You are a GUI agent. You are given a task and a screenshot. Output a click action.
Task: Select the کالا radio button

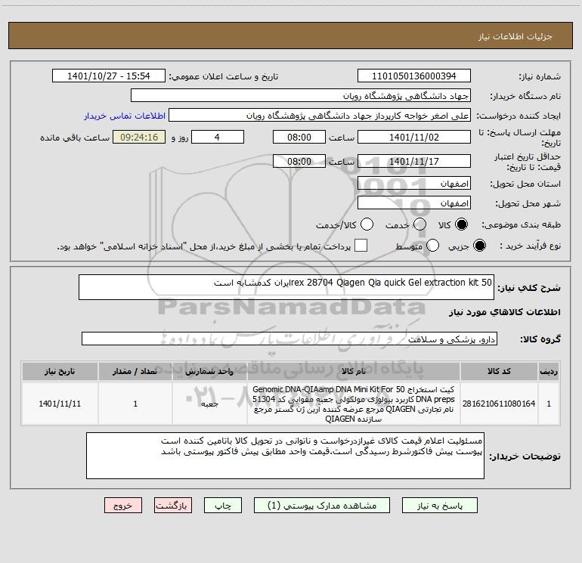(461, 224)
